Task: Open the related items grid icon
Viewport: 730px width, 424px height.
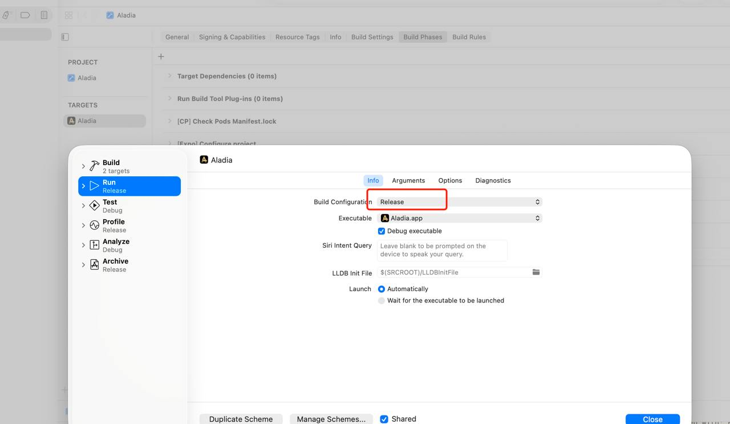Action: coord(68,15)
